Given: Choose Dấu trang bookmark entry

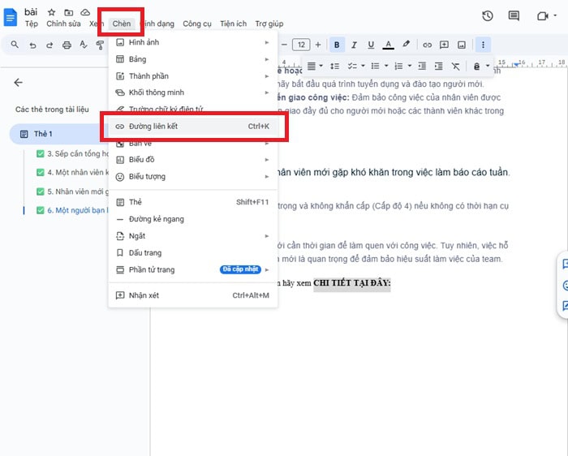Looking at the screenshot, I should pos(193,253).
